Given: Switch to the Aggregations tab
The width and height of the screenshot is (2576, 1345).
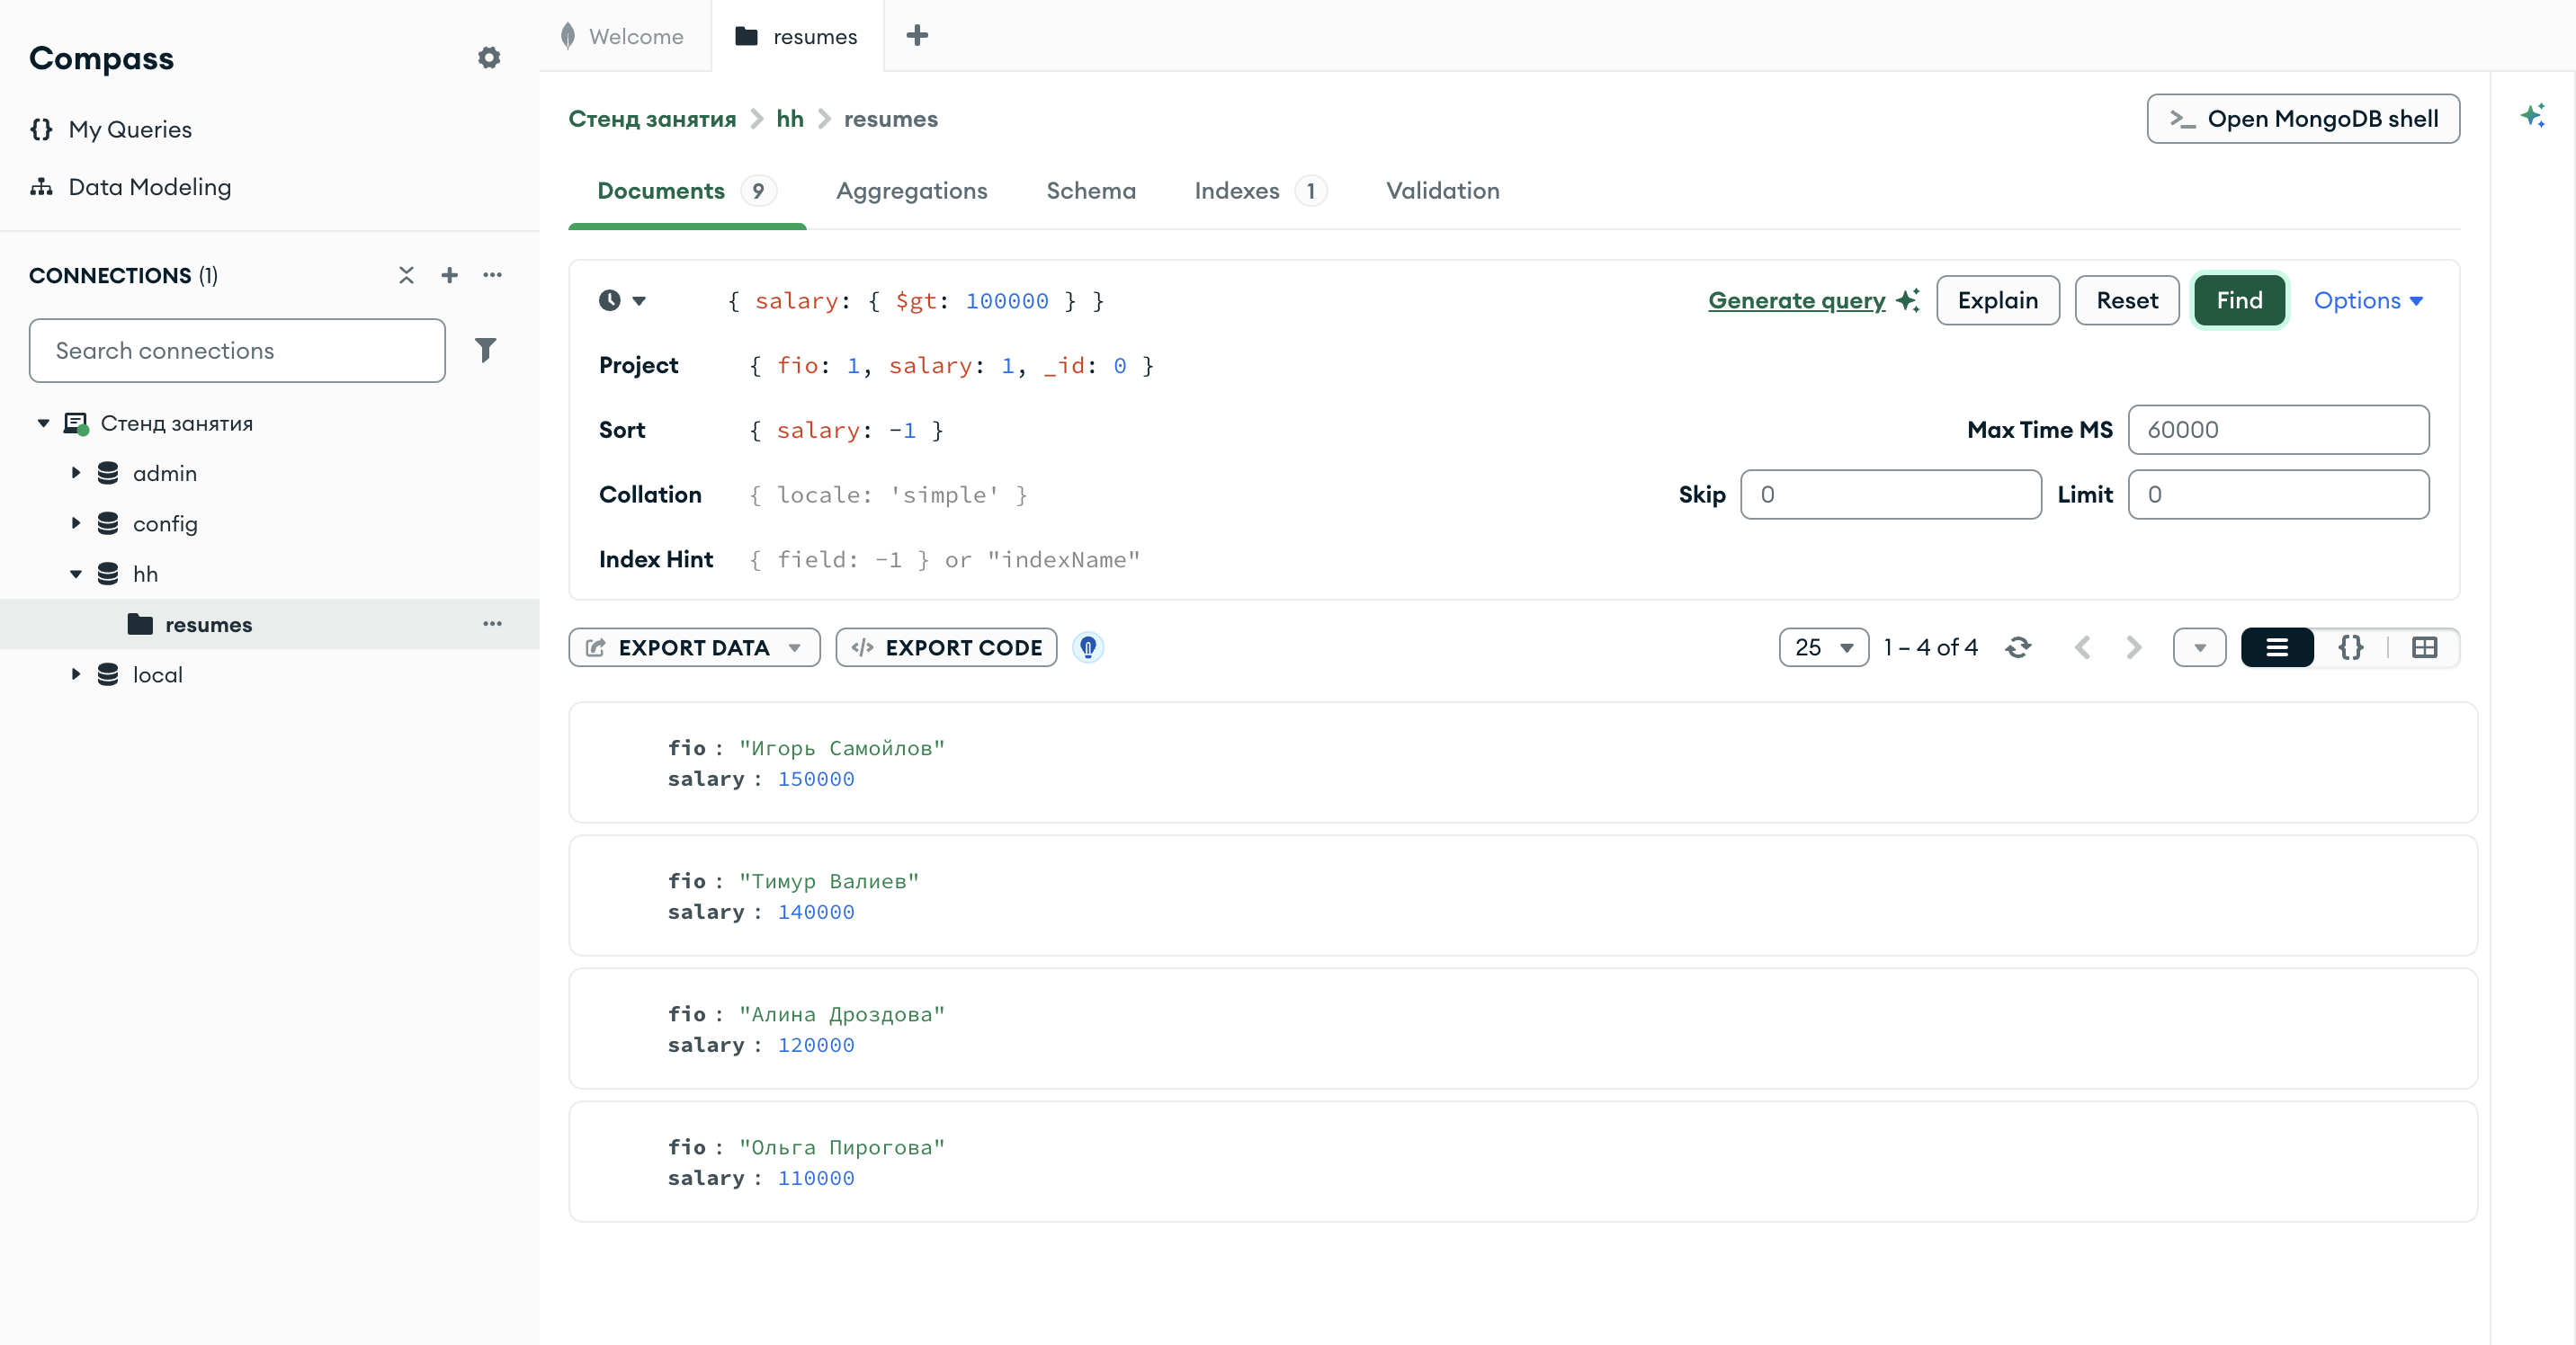Looking at the screenshot, I should [911, 191].
